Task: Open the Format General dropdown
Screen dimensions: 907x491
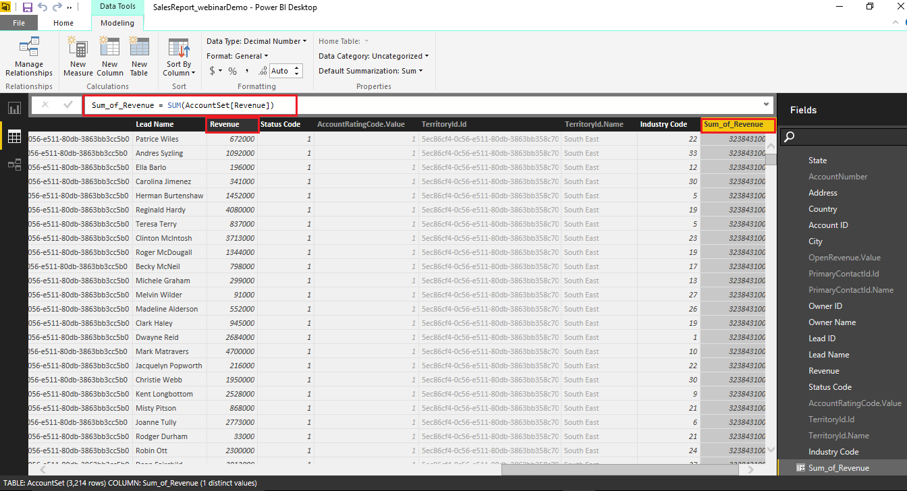Action: (x=238, y=56)
